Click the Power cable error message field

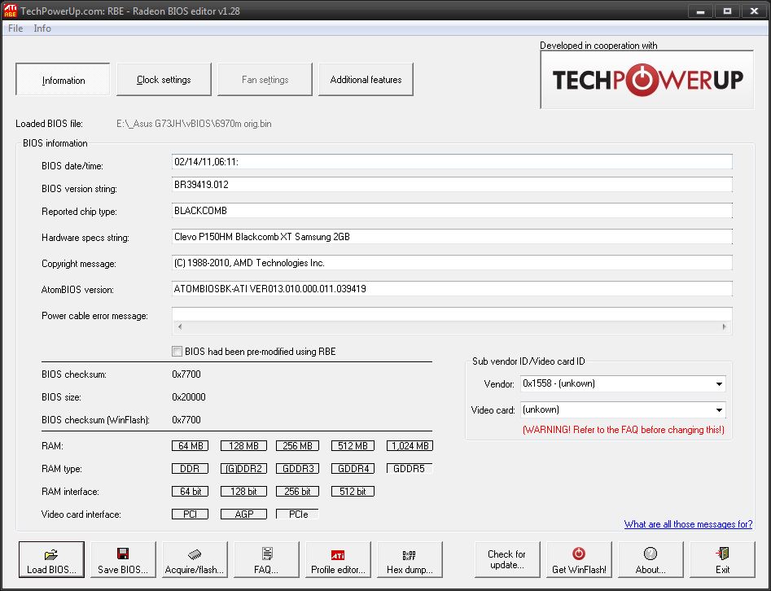pyautogui.click(x=452, y=314)
